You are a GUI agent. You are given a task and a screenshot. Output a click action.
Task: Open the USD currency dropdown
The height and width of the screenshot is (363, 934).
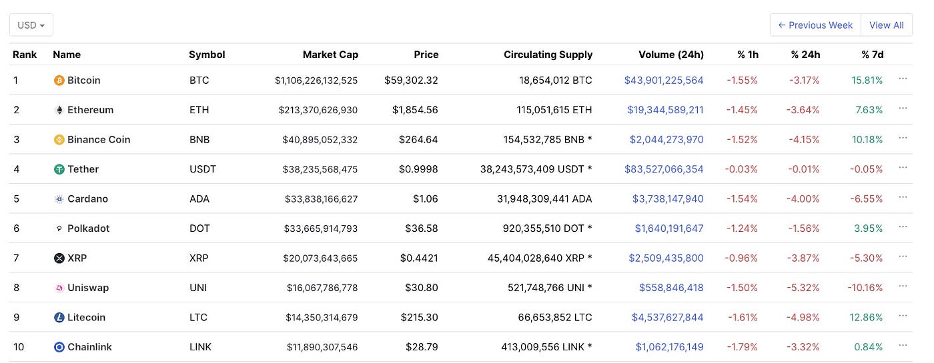coord(31,25)
